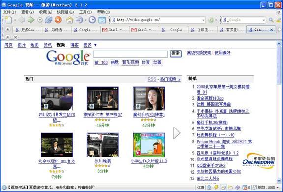Image resolution: width=283 pixels, height=192 pixels.
Task: Open the QQ堂高手对决2 chart link
Action: 211,165
